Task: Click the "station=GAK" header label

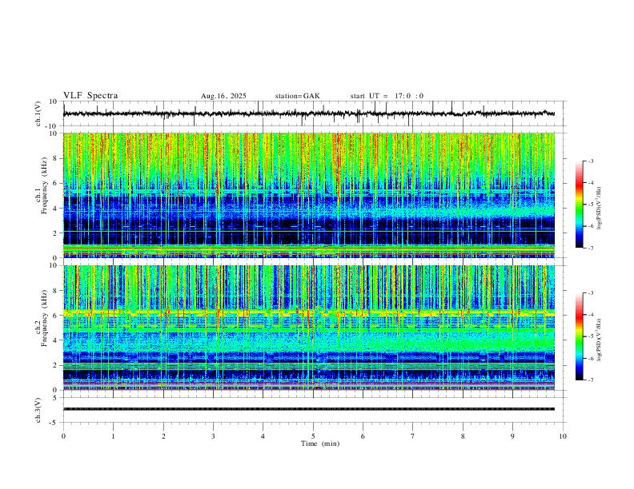Action: click(298, 96)
